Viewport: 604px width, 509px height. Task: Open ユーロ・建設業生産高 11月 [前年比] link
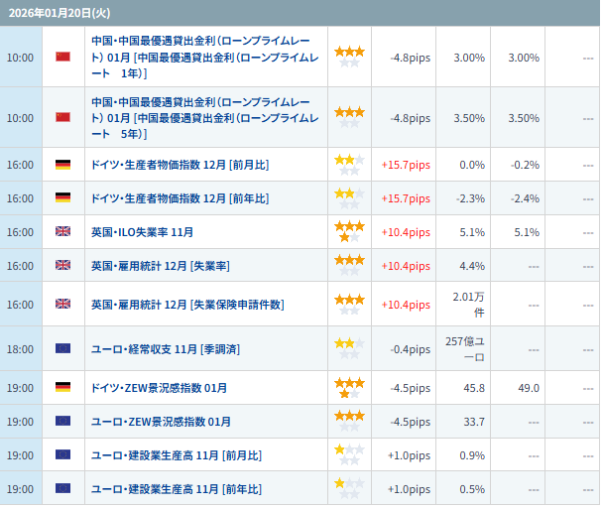pos(177,488)
